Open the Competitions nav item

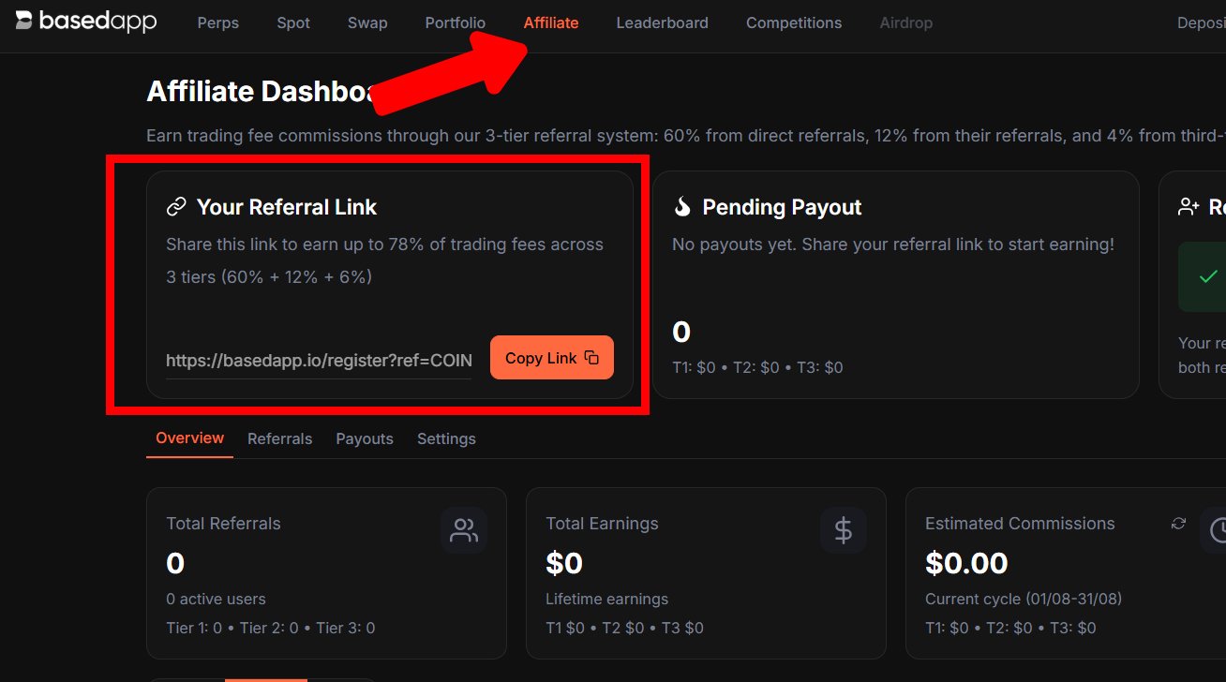794,22
